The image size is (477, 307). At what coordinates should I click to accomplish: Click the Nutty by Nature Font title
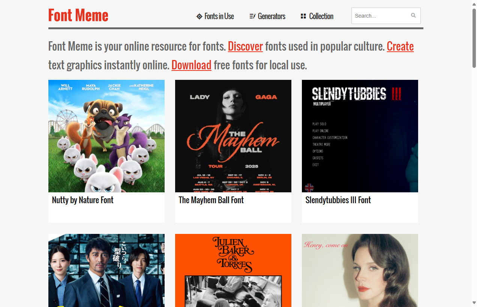[x=83, y=200]
